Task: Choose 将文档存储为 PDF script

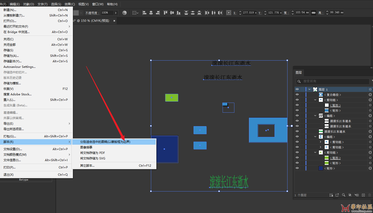Action: (x=114, y=153)
